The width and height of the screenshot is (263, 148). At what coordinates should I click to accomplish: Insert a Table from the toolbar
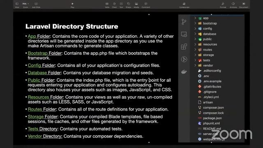(x=107, y=5)
